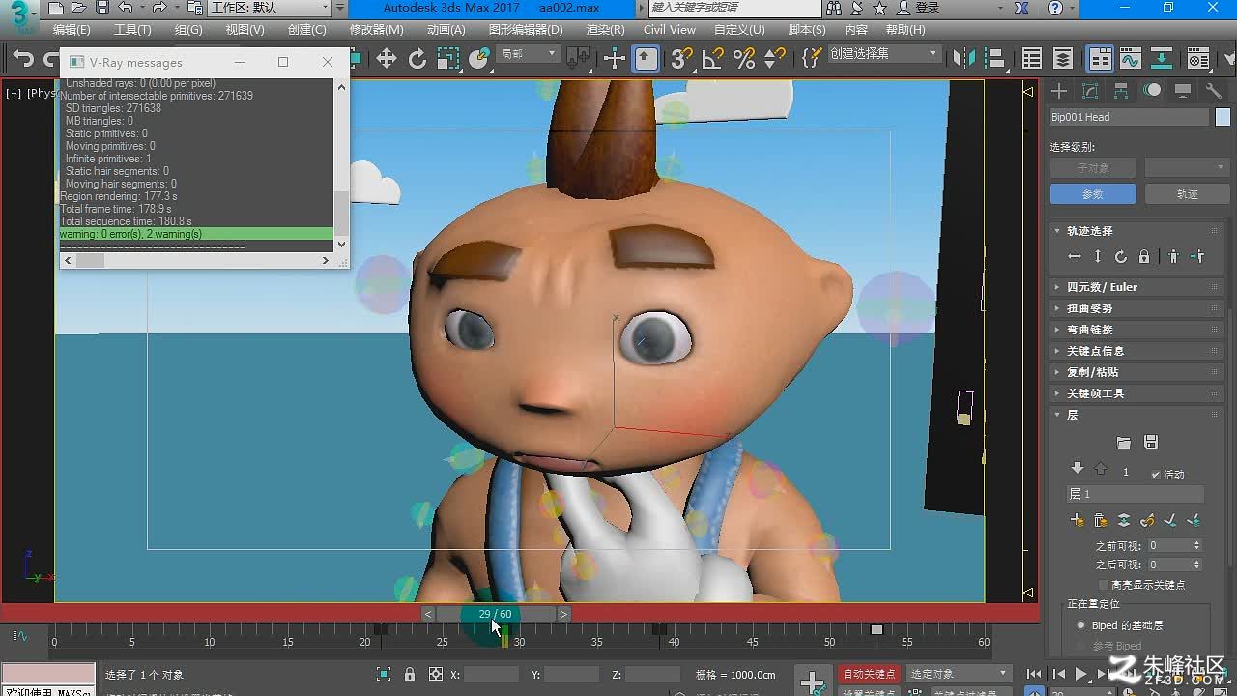
Task: Toggle the Ribbon icon
Action: pyautogui.click(x=1100, y=59)
